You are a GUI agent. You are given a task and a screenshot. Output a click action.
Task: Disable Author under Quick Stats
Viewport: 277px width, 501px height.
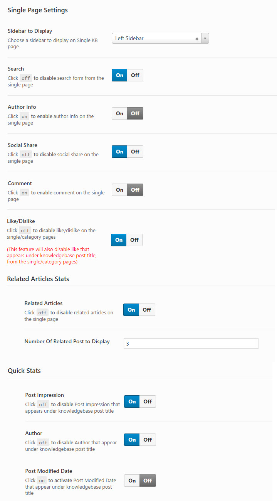tap(148, 440)
